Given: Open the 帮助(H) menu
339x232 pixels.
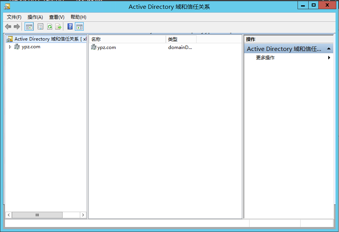Looking at the screenshot, I should pos(78,17).
